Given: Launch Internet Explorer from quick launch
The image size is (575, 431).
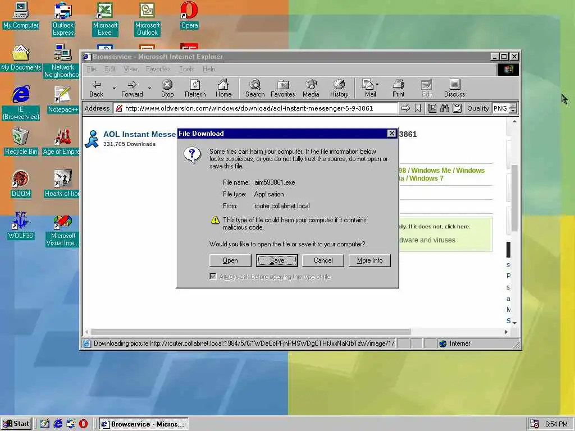Looking at the screenshot, I should [58, 424].
